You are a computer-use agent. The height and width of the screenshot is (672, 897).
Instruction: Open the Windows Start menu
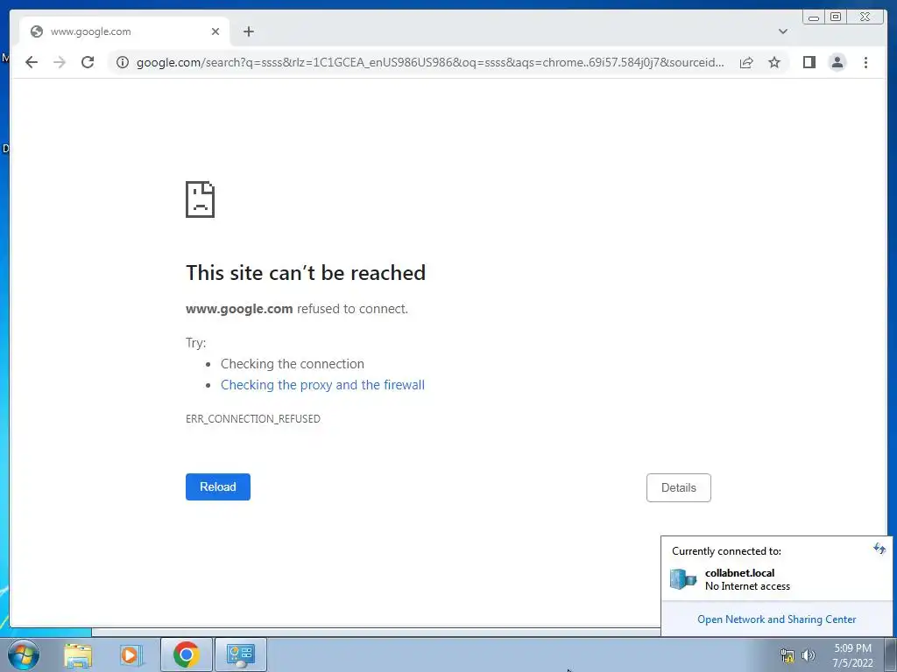23,654
